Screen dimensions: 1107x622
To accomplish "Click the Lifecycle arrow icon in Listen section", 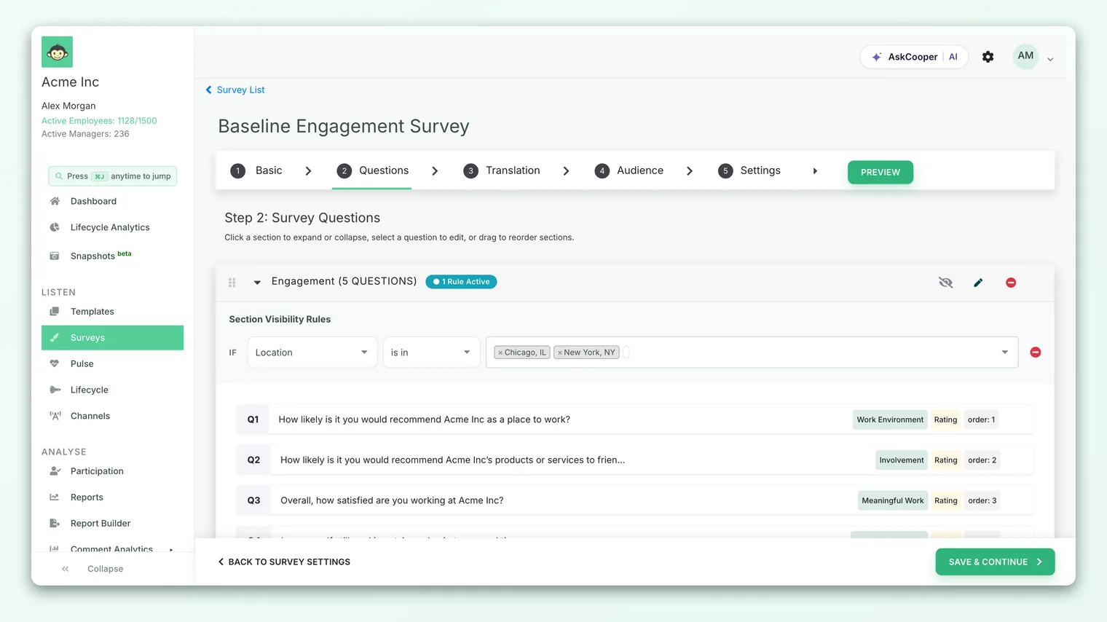I will tap(55, 390).
